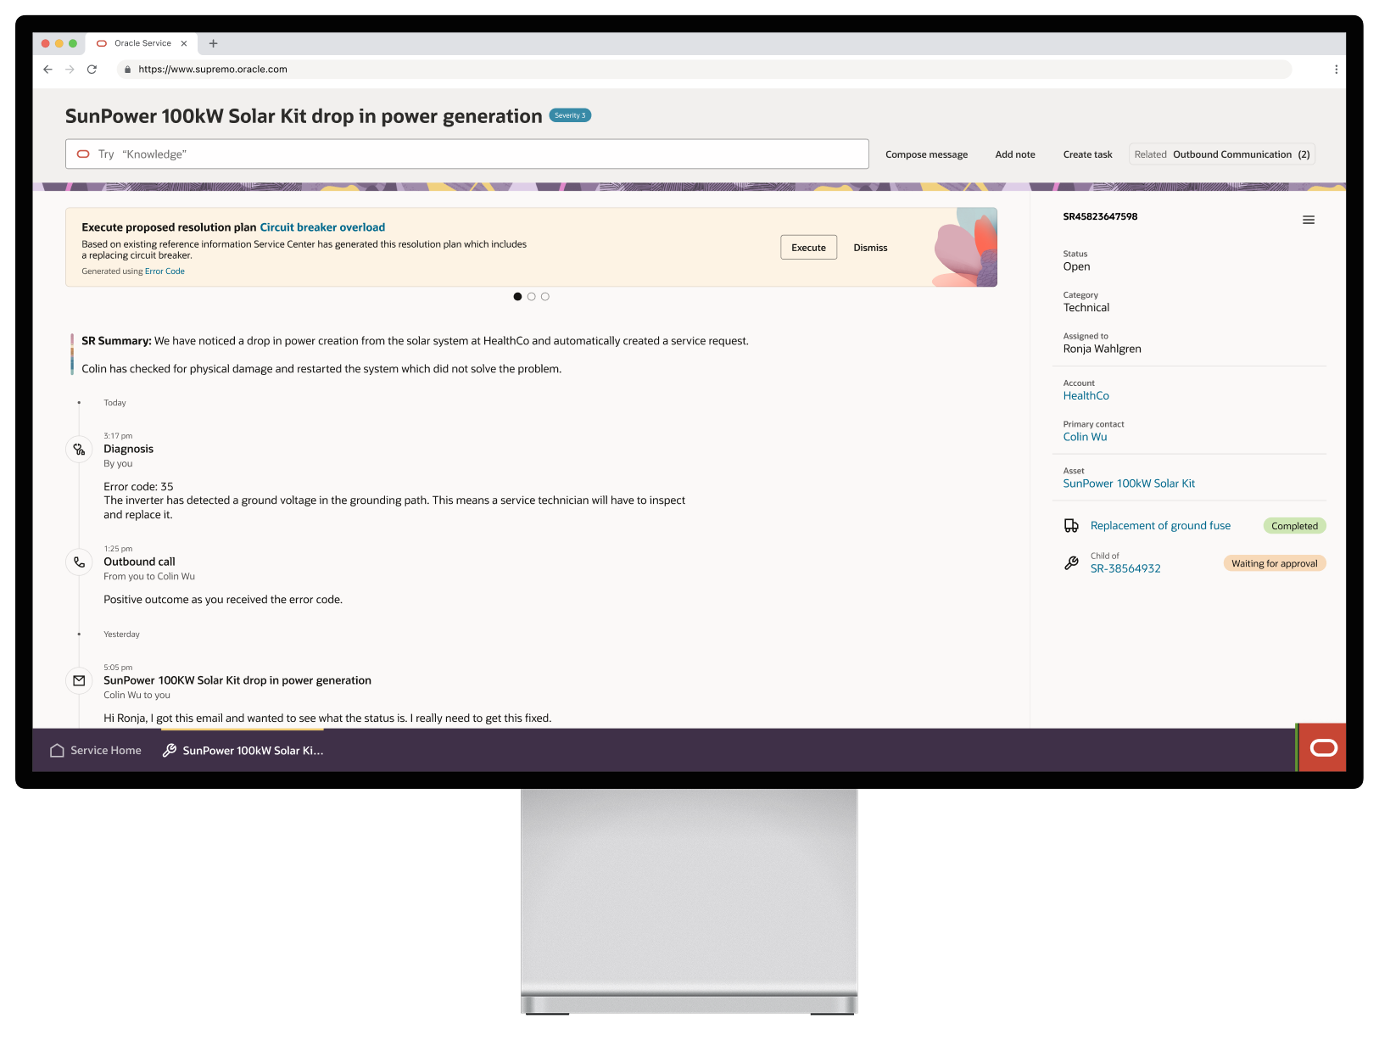Image resolution: width=1379 pixels, height=1040 pixels.
Task: Click the wrench icon in bottom bar
Action: pyautogui.click(x=170, y=751)
